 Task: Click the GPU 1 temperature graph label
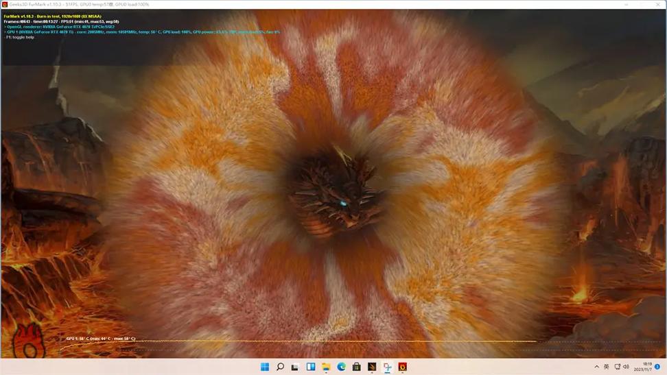pos(101,339)
